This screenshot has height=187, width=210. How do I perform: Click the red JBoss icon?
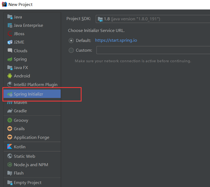[10, 34]
